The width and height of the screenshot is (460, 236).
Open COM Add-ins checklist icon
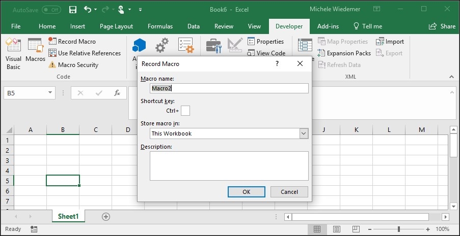(x=186, y=45)
